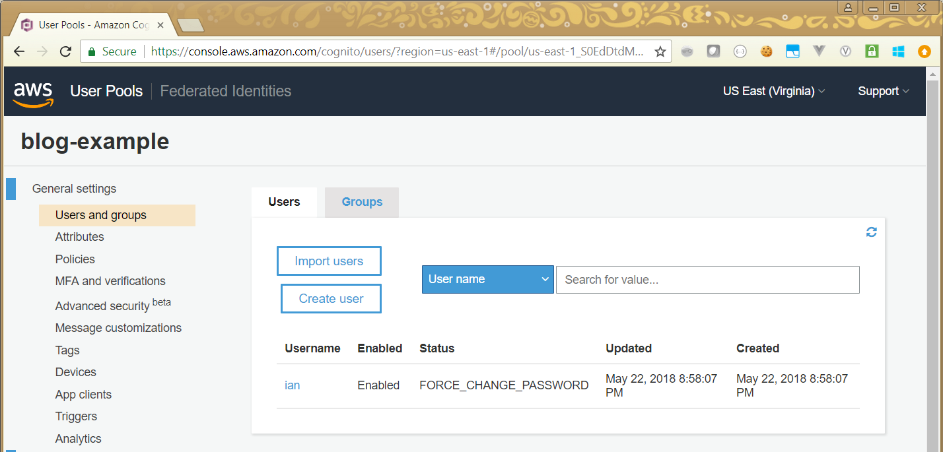The image size is (943, 452).
Task: Open the Windows logo extension icon
Action: point(898,51)
